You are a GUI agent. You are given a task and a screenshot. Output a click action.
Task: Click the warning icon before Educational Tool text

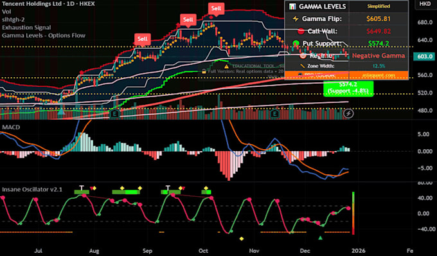pyautogui.click(x=227, y=66)
